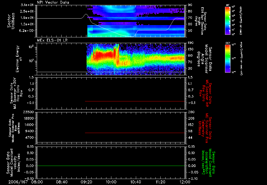This screenshot has width=267, height=185.
Task: Click the red "MU Scanner Inh Raw Data" label
Action: (x=205, y=93)
